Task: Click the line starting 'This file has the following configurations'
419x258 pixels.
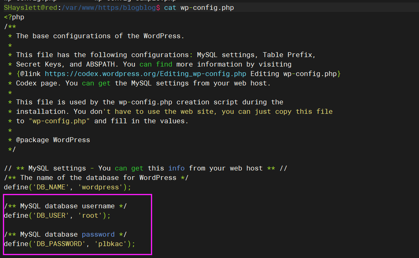Action: [x=162, y=55]
